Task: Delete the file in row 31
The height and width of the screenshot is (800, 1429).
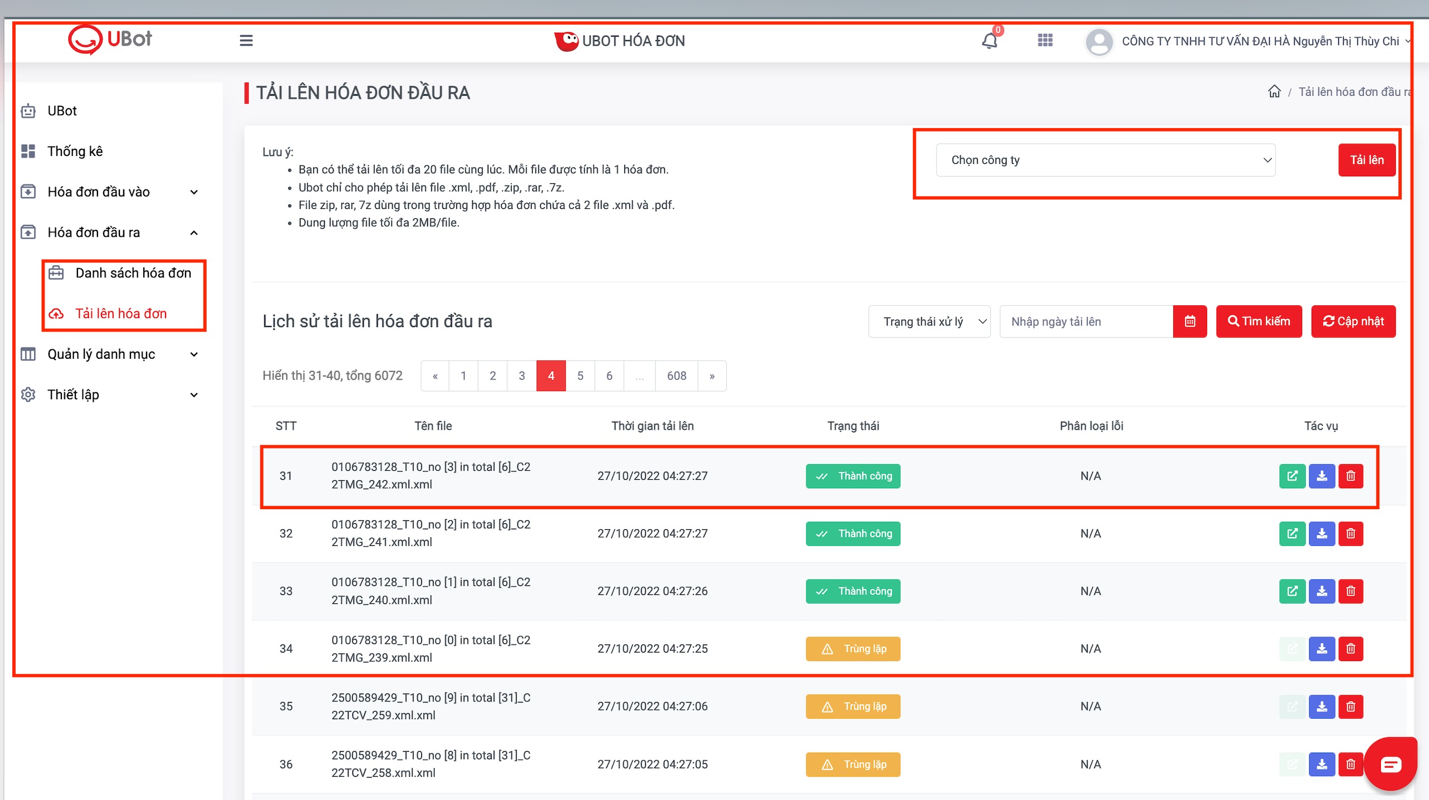Action: pyautogui.click(x=1350, y=476)
